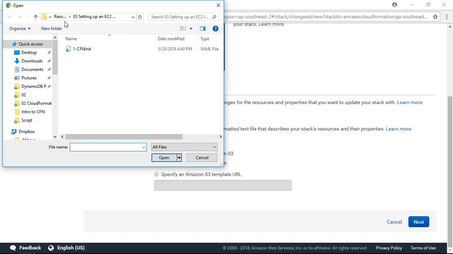
Task: Toggle the preview pane icon
Action: (203, 29)
